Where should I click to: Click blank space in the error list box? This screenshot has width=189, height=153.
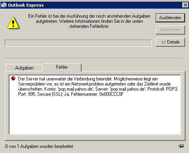coord(95,115)
